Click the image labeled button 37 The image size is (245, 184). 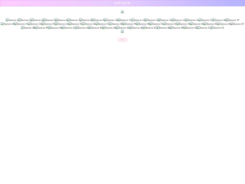pyautogui.click(x=237, y=24)
